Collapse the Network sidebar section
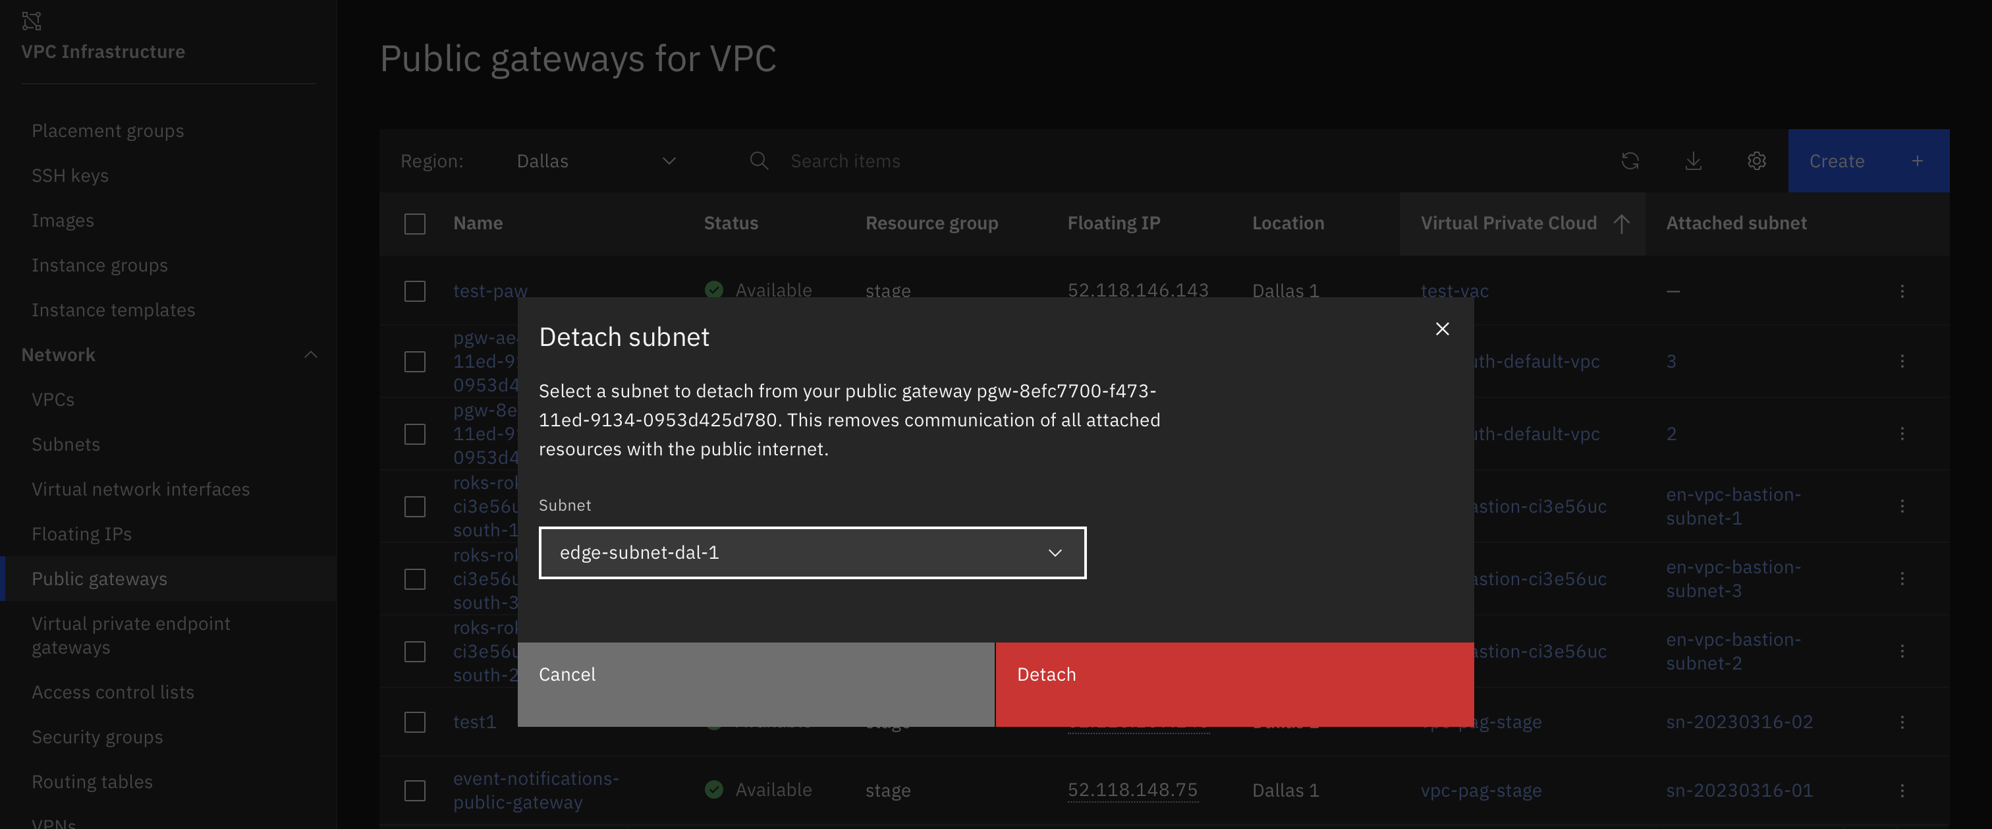Viewport: 1992px width, 829px height. pos(310,354)
